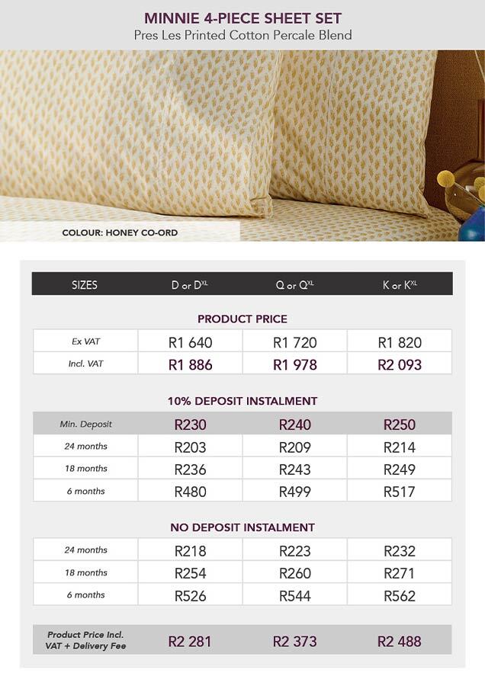This screenshot has width=485, height=686.
Task: Click the 10% Deposit Instalment heading
Action: [x=242, y=401]
